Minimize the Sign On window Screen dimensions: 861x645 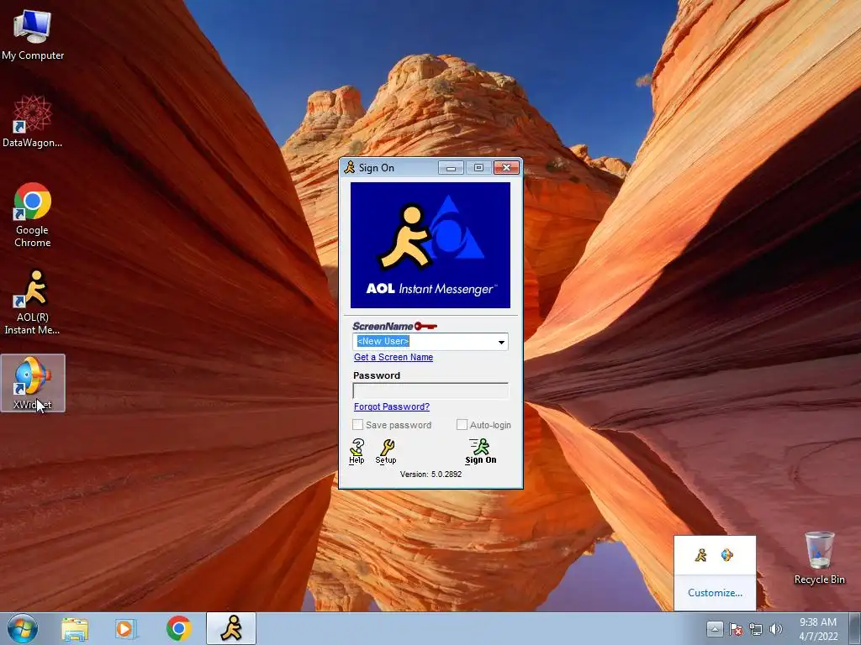[451, 167]
